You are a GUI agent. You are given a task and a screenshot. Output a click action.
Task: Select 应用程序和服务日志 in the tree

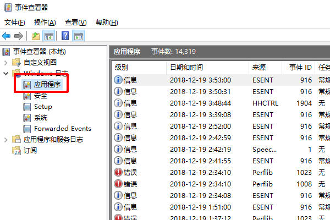pos(53,140)
